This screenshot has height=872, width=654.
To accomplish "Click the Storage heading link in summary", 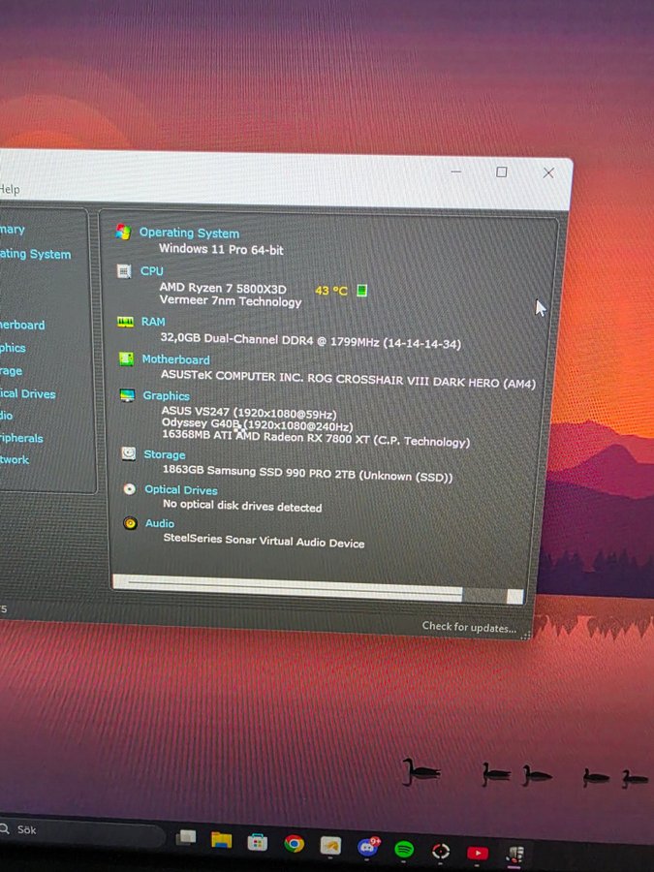I will 165,454.
